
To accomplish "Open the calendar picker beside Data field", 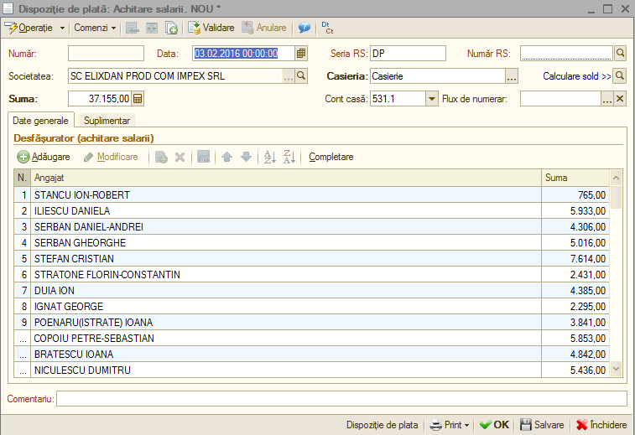I will 301,54.
